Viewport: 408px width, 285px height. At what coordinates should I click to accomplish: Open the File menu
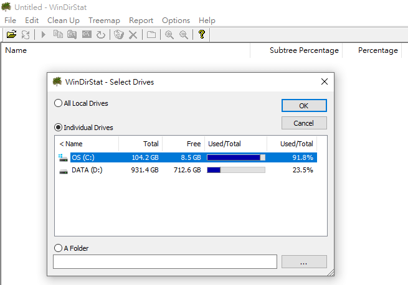[10, 21]
